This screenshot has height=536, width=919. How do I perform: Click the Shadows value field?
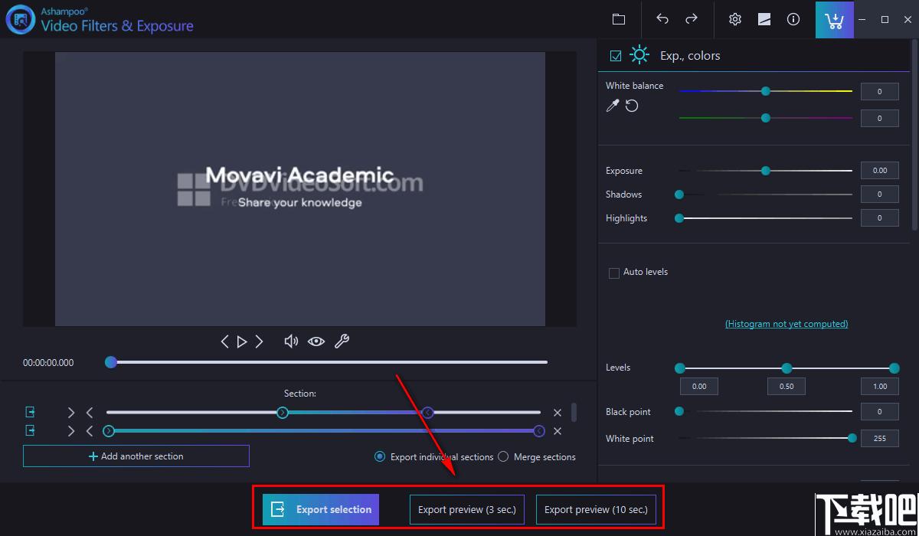pyautogui.click(x=880, y=194)
